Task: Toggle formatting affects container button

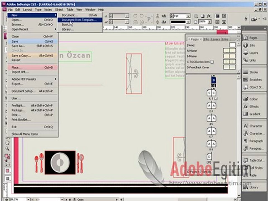Action: [x=6, y=165]
